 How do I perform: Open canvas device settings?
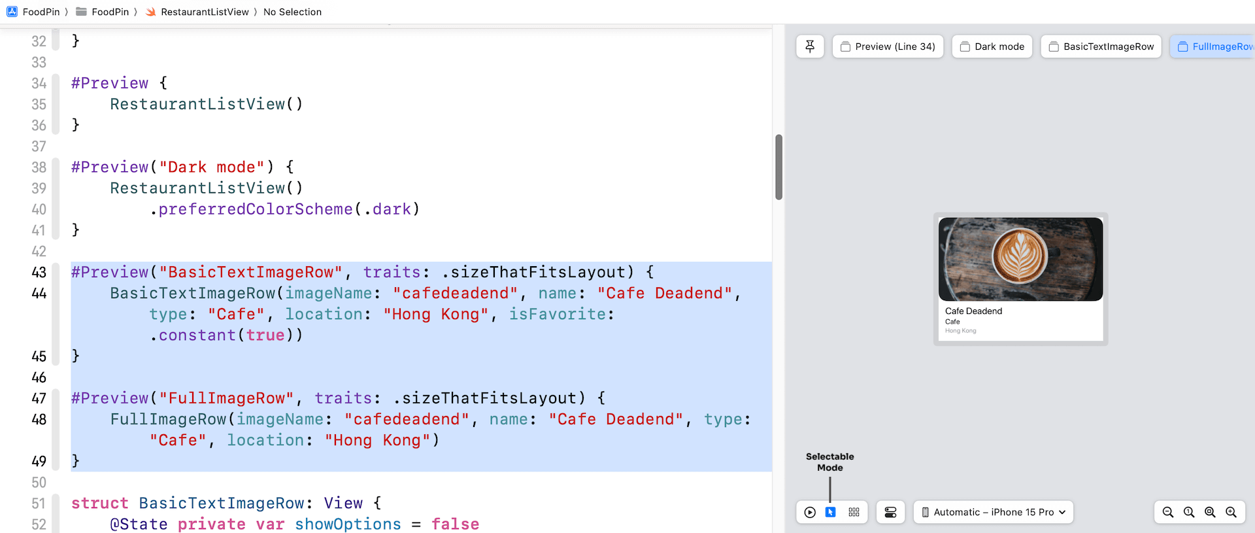click(x=890, y=512)
